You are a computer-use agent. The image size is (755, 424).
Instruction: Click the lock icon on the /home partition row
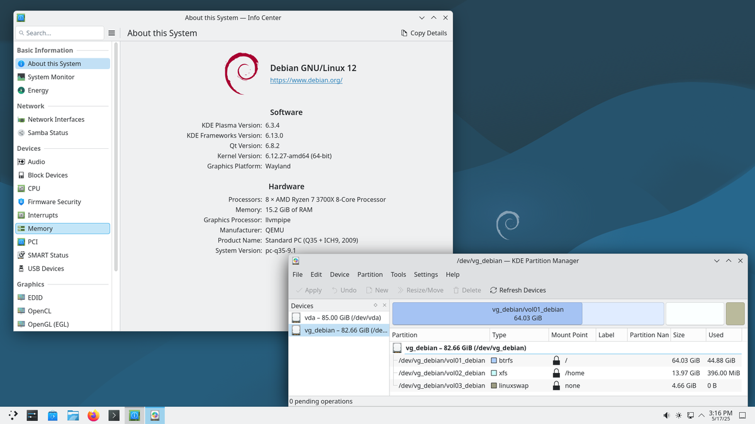coord(556,372)
